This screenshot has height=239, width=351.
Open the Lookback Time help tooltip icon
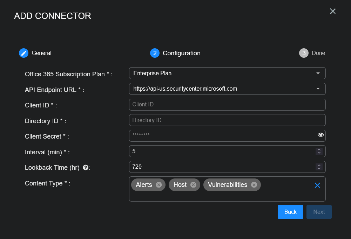[x=85, y=168]
